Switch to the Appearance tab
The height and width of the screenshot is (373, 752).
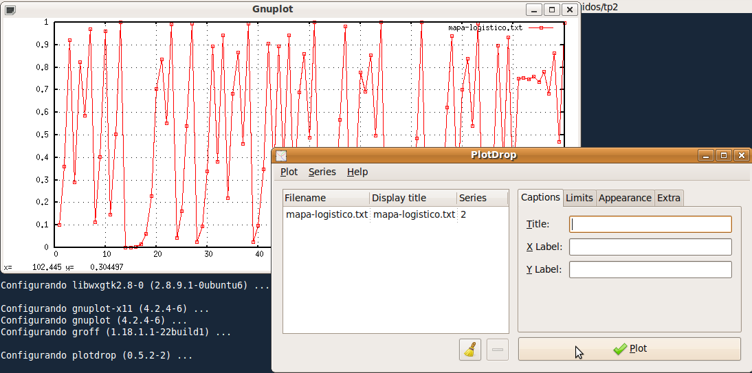pyautogui.click(x=625, y=198)
